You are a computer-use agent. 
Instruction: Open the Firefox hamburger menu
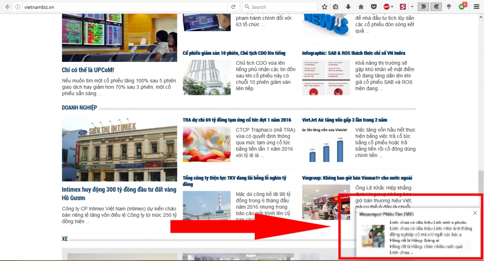[x=476, y=7]
